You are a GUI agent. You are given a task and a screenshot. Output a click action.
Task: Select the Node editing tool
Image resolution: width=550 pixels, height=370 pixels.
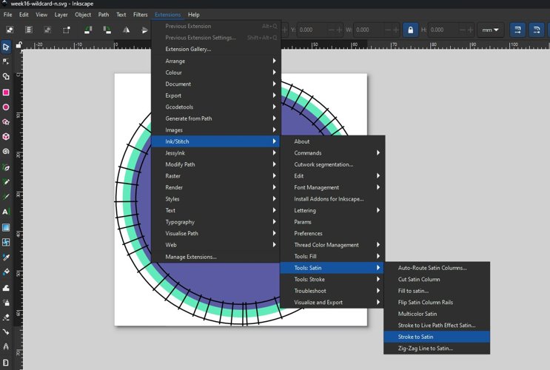[x=6, y=61]
